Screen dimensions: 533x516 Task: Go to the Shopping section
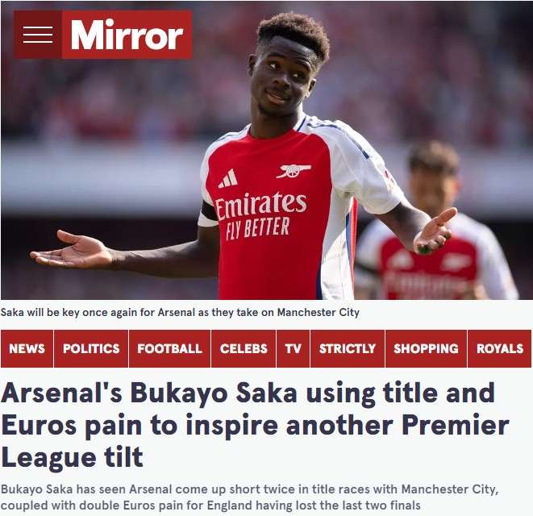coord(426,348)
